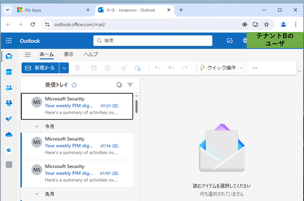Reload the page
This screenshot has height=201, width=304.
(x=33, y=25)
